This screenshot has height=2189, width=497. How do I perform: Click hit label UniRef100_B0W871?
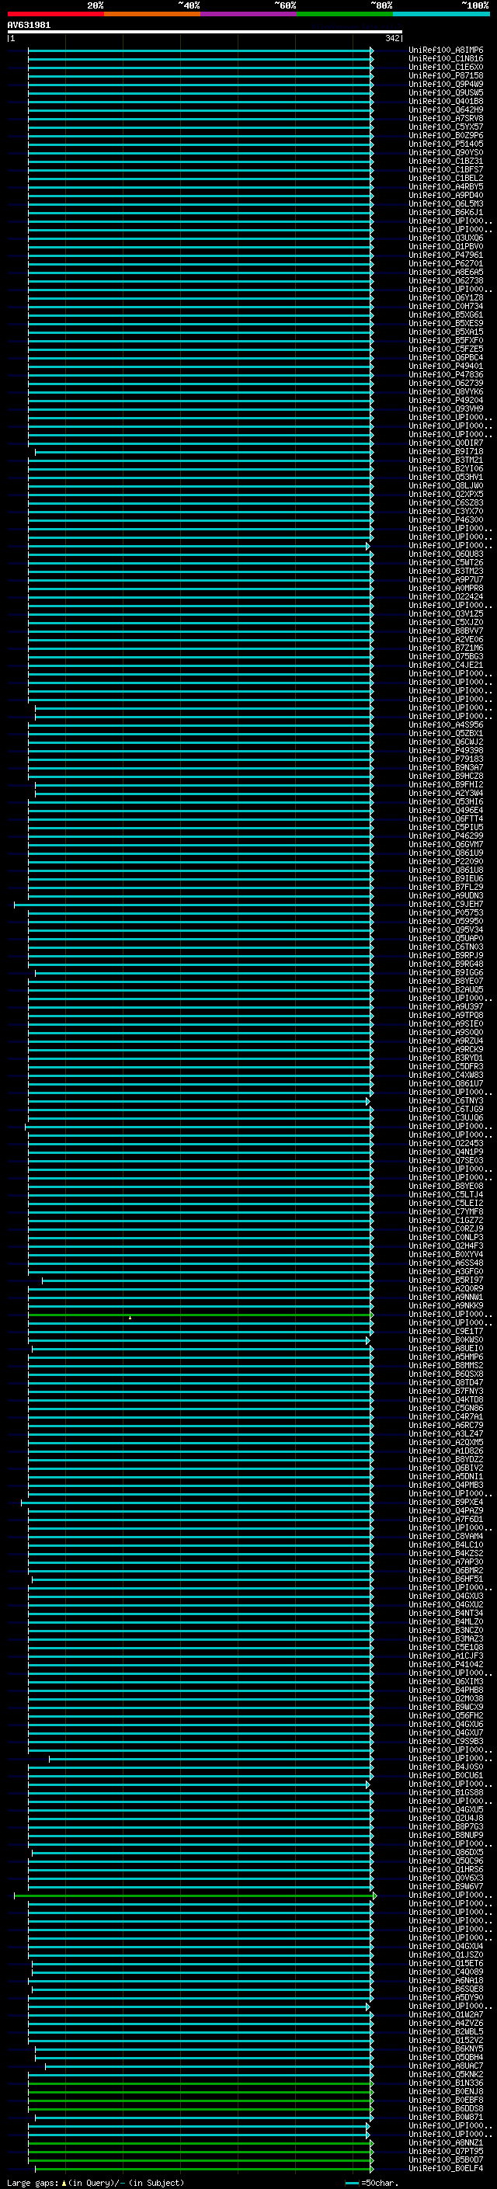coord(446,2117)
